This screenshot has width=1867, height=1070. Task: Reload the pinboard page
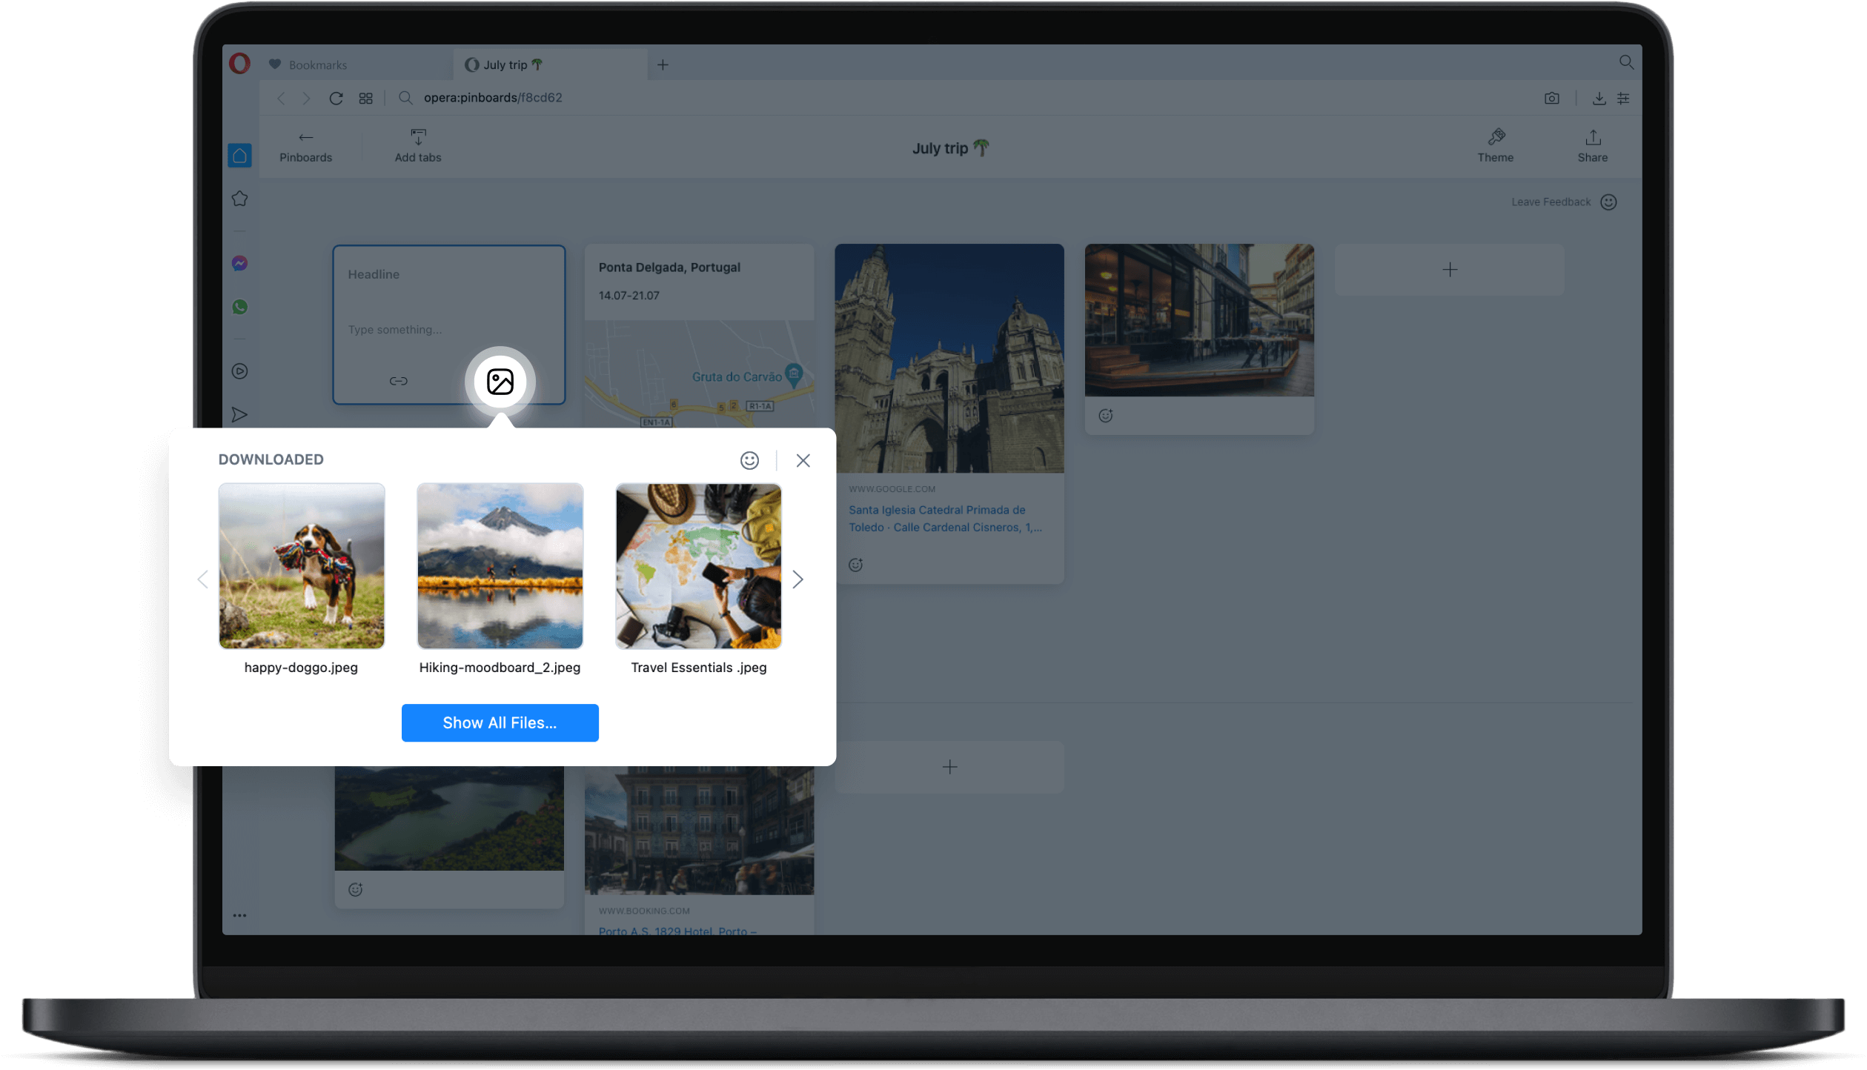click(336, 98)
